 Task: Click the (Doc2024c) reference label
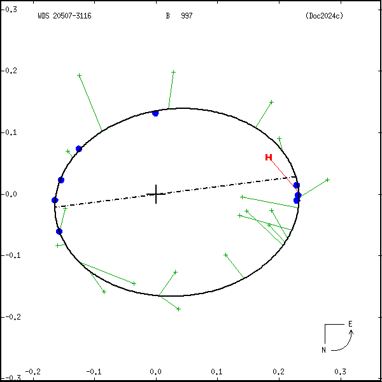tap(324, 16)
